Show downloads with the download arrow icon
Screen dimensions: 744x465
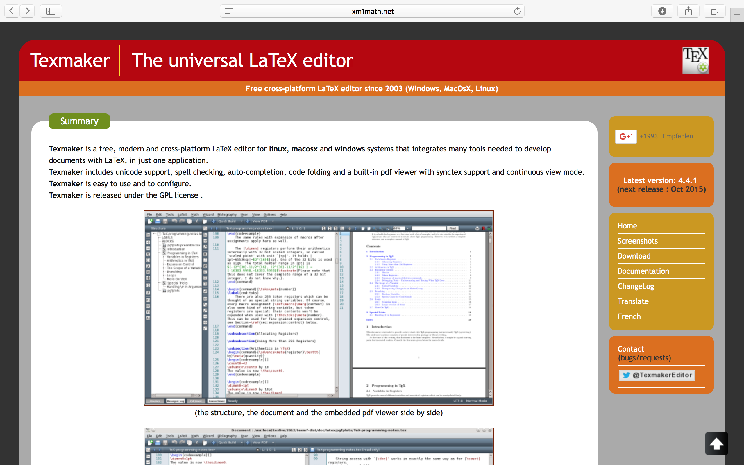662,11
